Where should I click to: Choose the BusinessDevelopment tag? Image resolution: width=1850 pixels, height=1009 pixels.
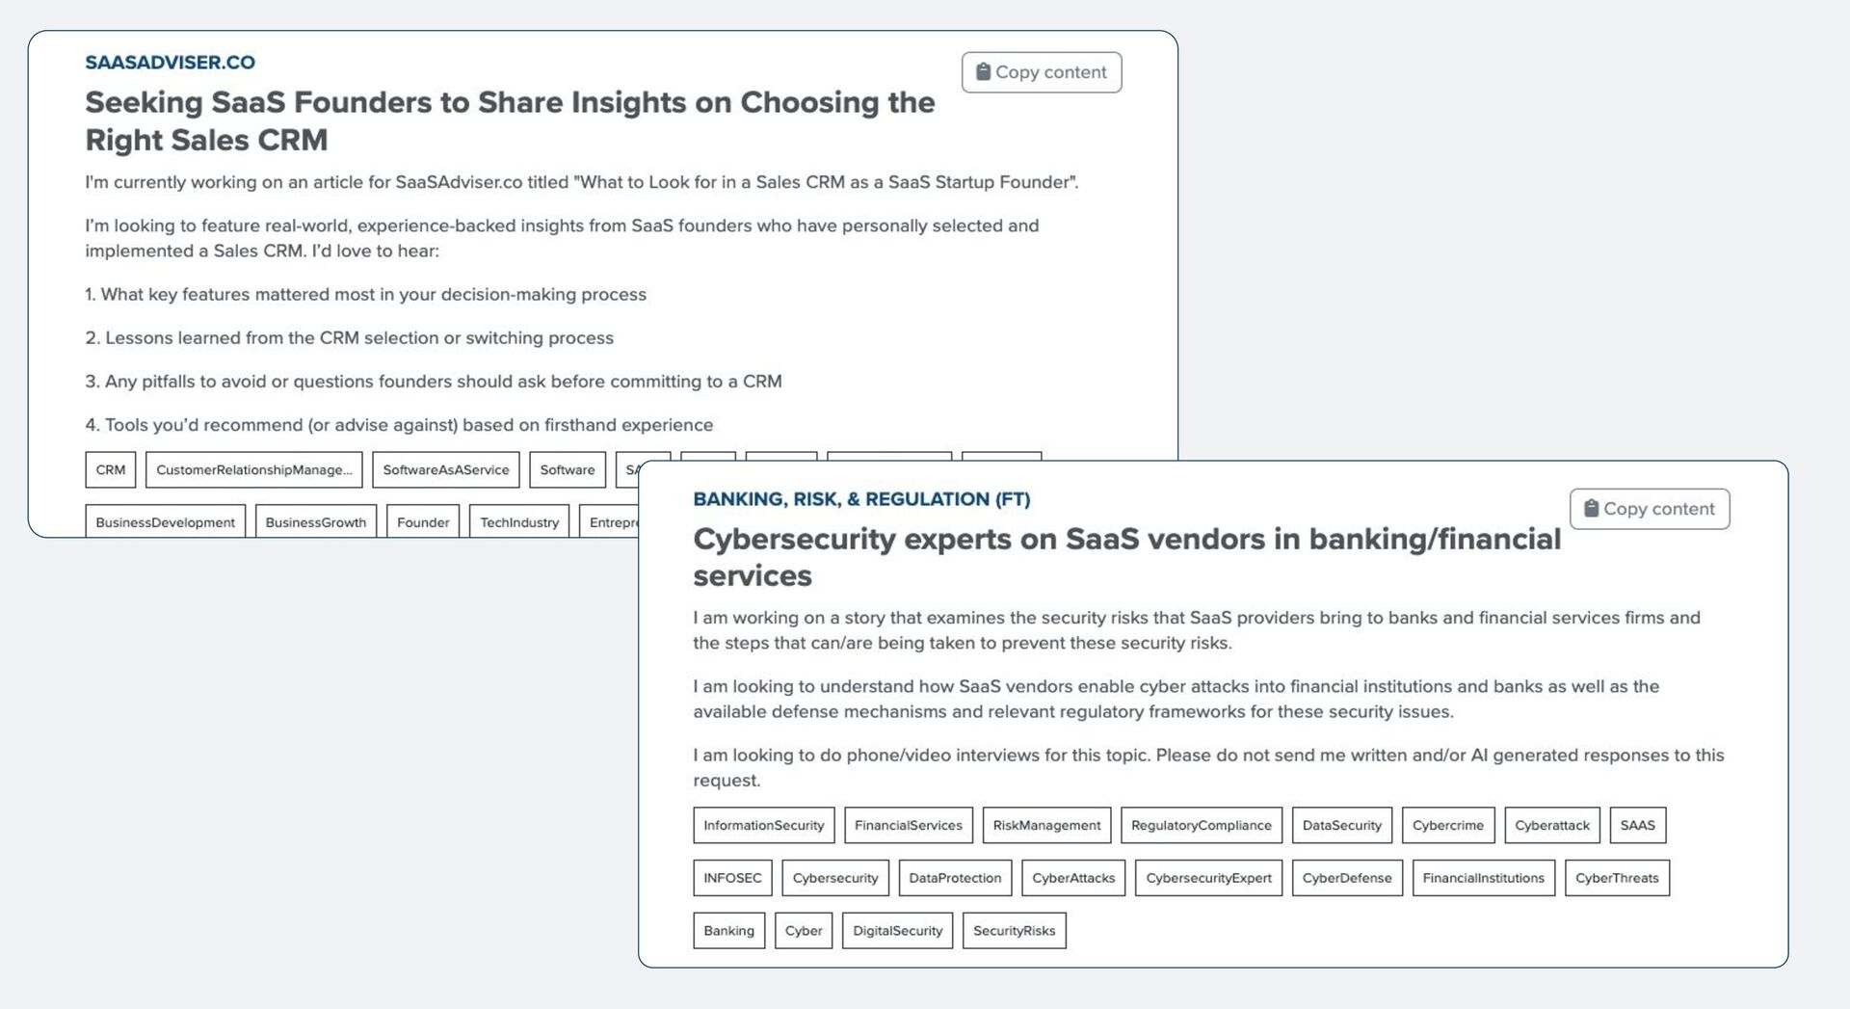click(x=165, y=522)
